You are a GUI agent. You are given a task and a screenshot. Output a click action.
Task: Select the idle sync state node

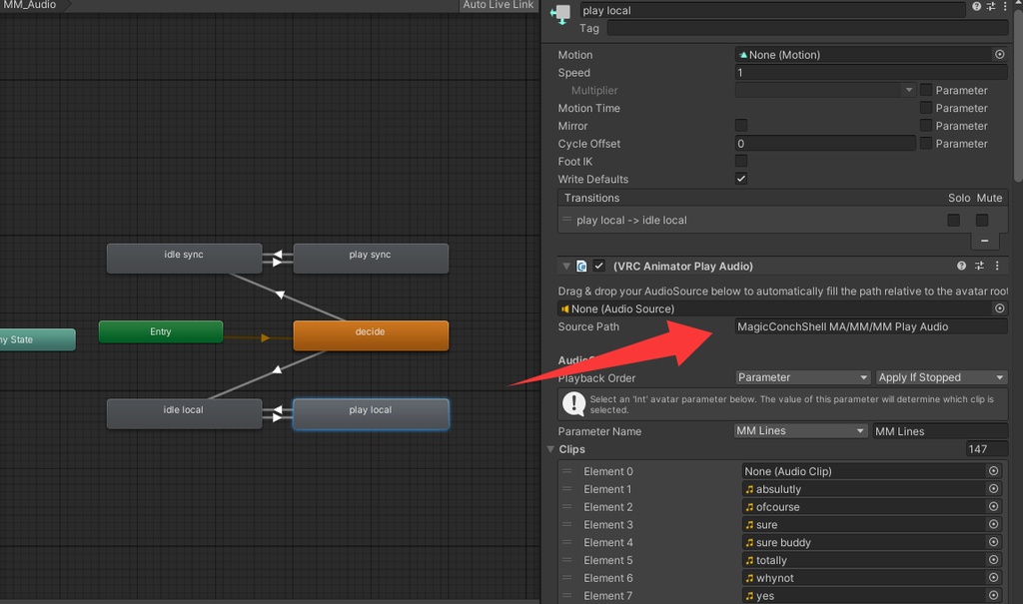point(184,259)
